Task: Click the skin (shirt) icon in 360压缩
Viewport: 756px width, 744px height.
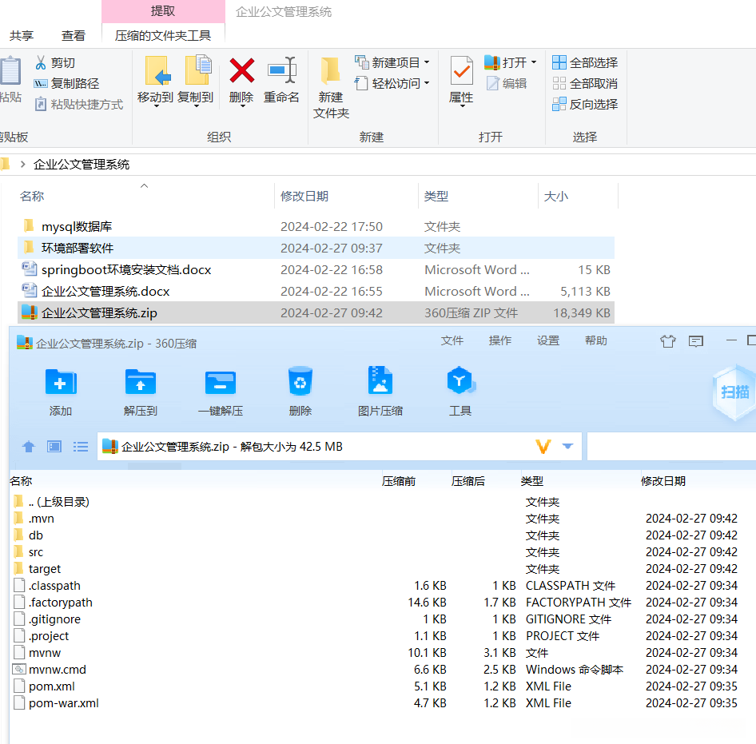Action: coord(668,341)
